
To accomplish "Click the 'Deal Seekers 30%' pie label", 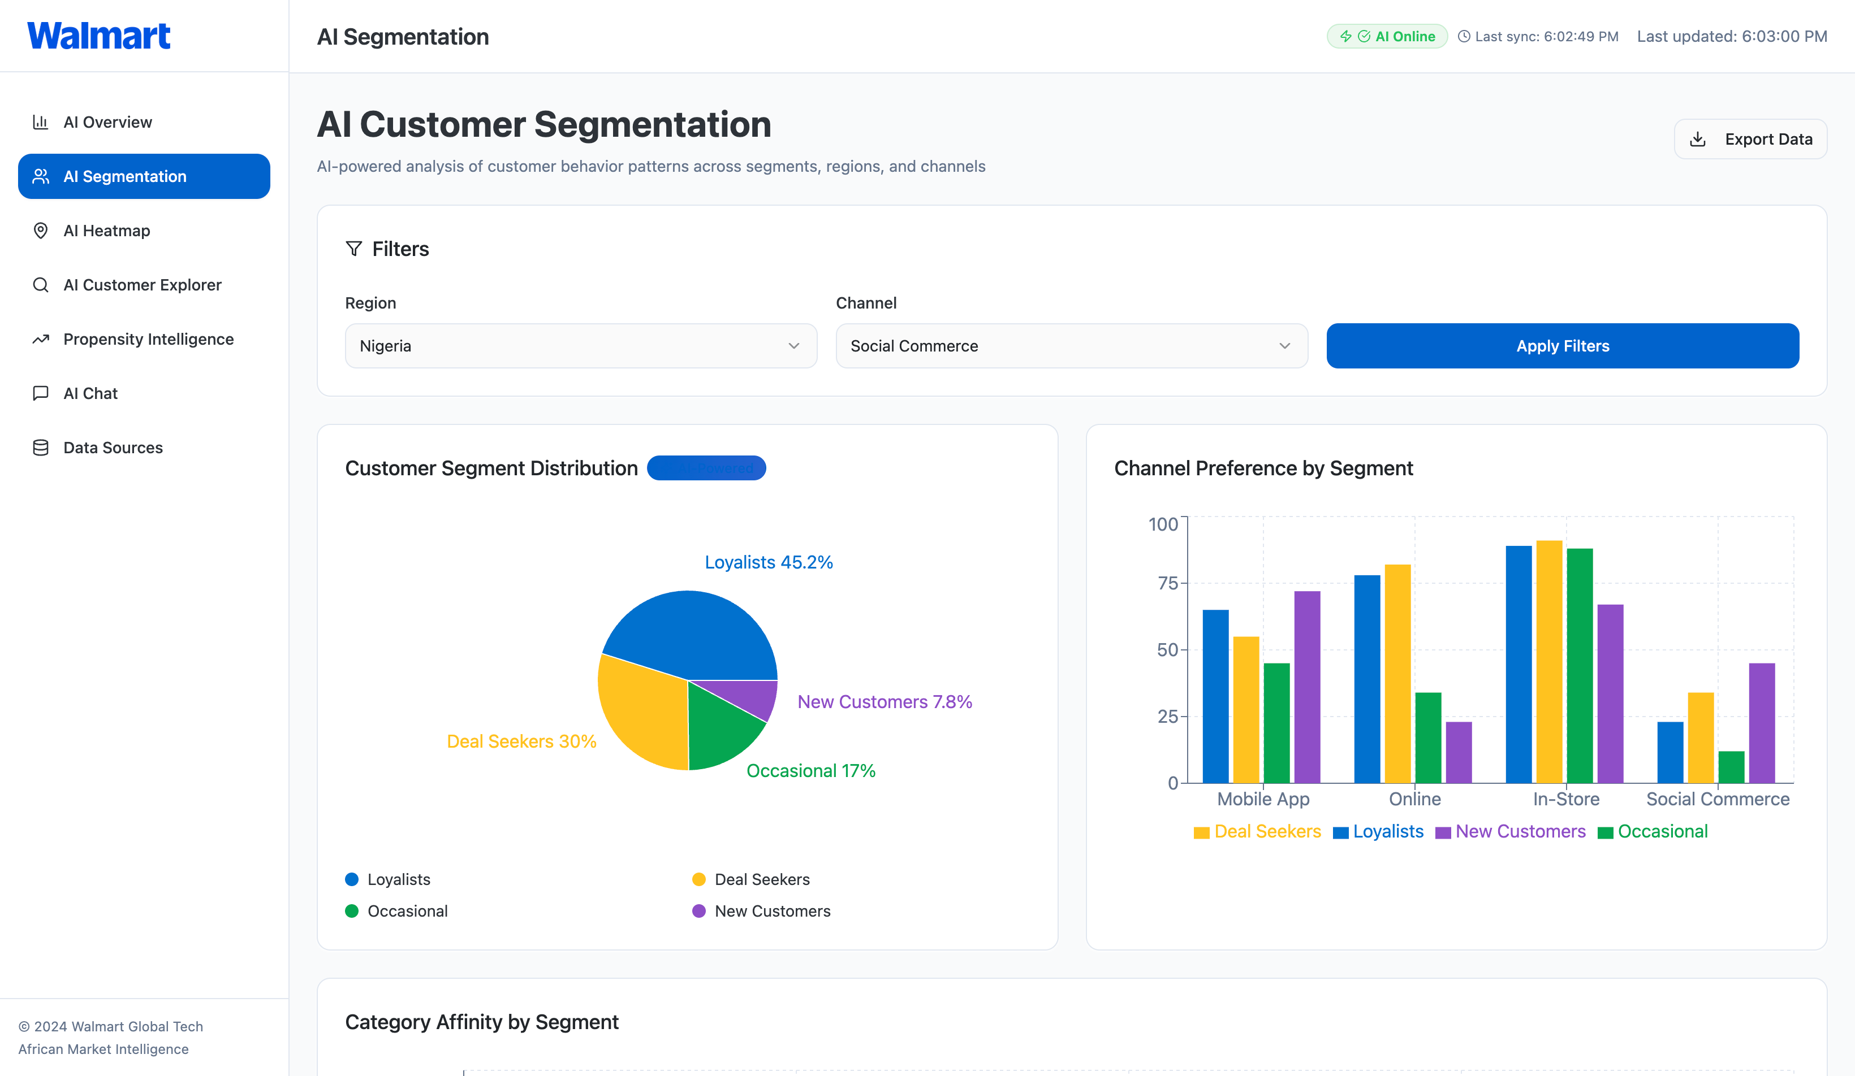I will point(521,741).
